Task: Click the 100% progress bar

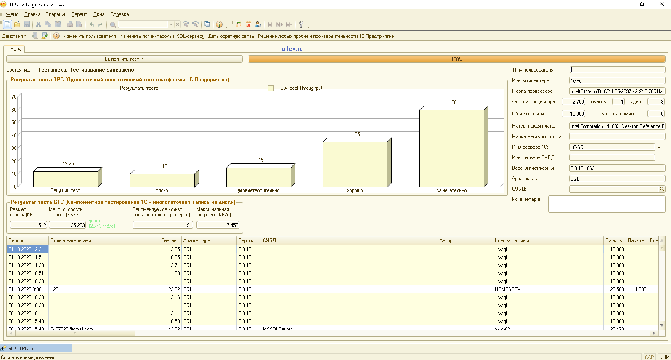Action: [456, 59]
